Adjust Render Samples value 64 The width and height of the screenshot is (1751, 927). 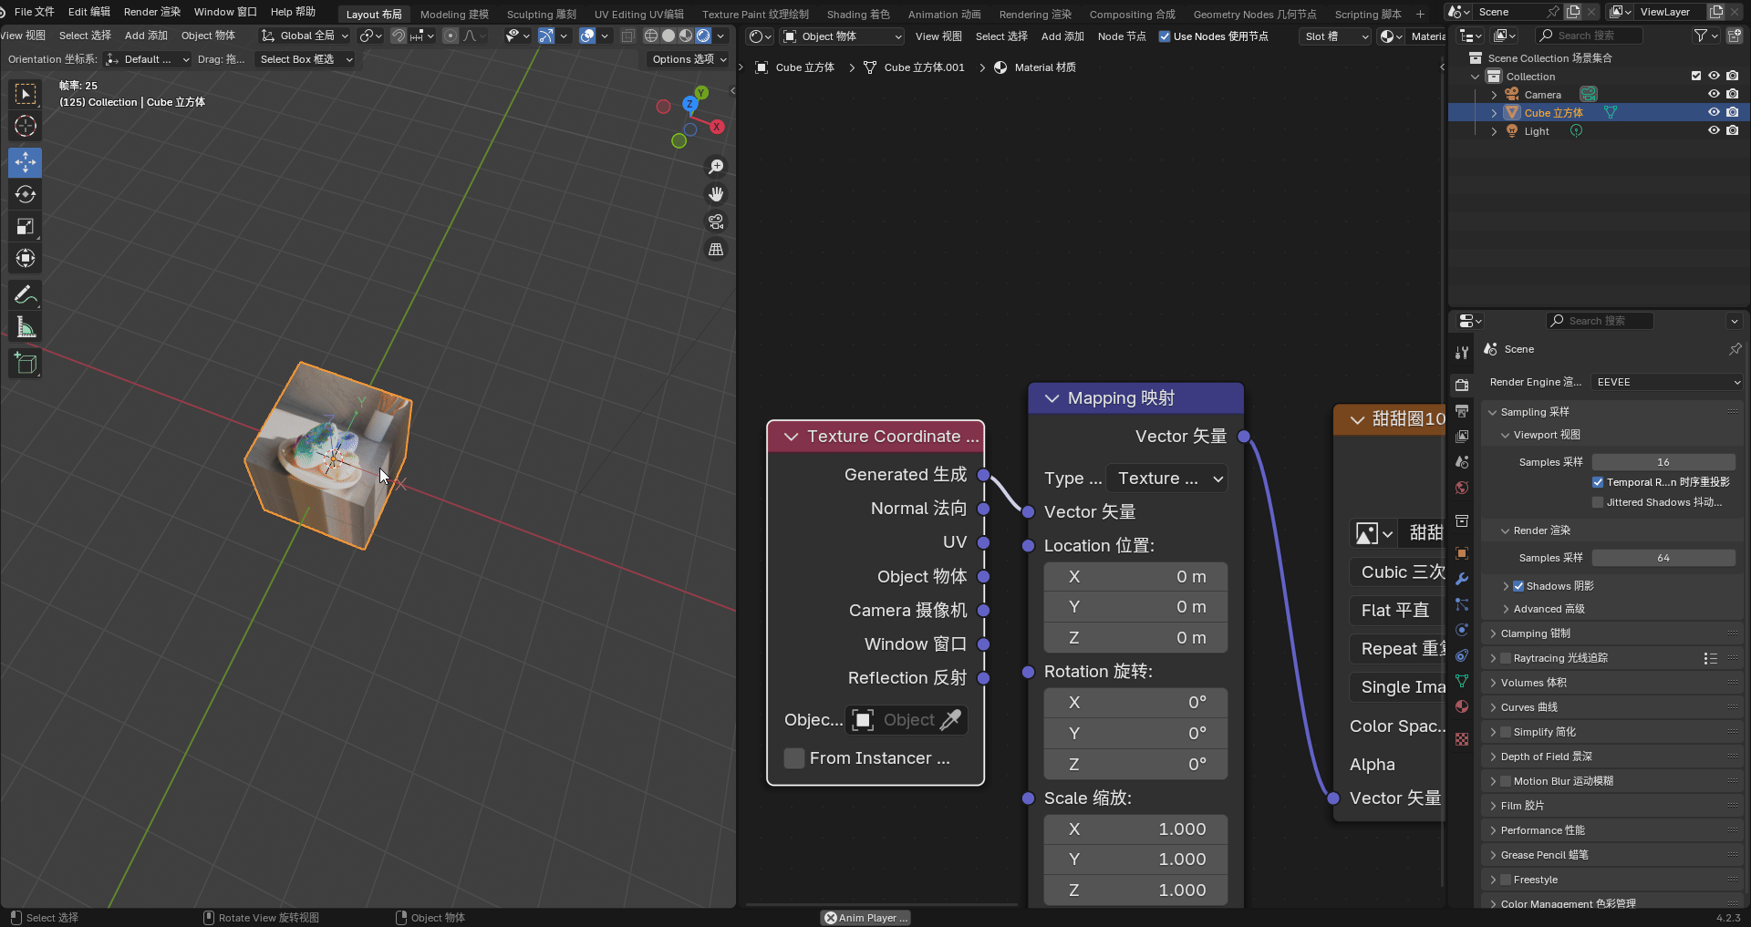click(1663, 558)
